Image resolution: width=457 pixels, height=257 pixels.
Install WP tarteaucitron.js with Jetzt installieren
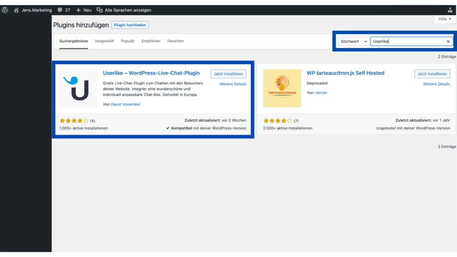432,74
